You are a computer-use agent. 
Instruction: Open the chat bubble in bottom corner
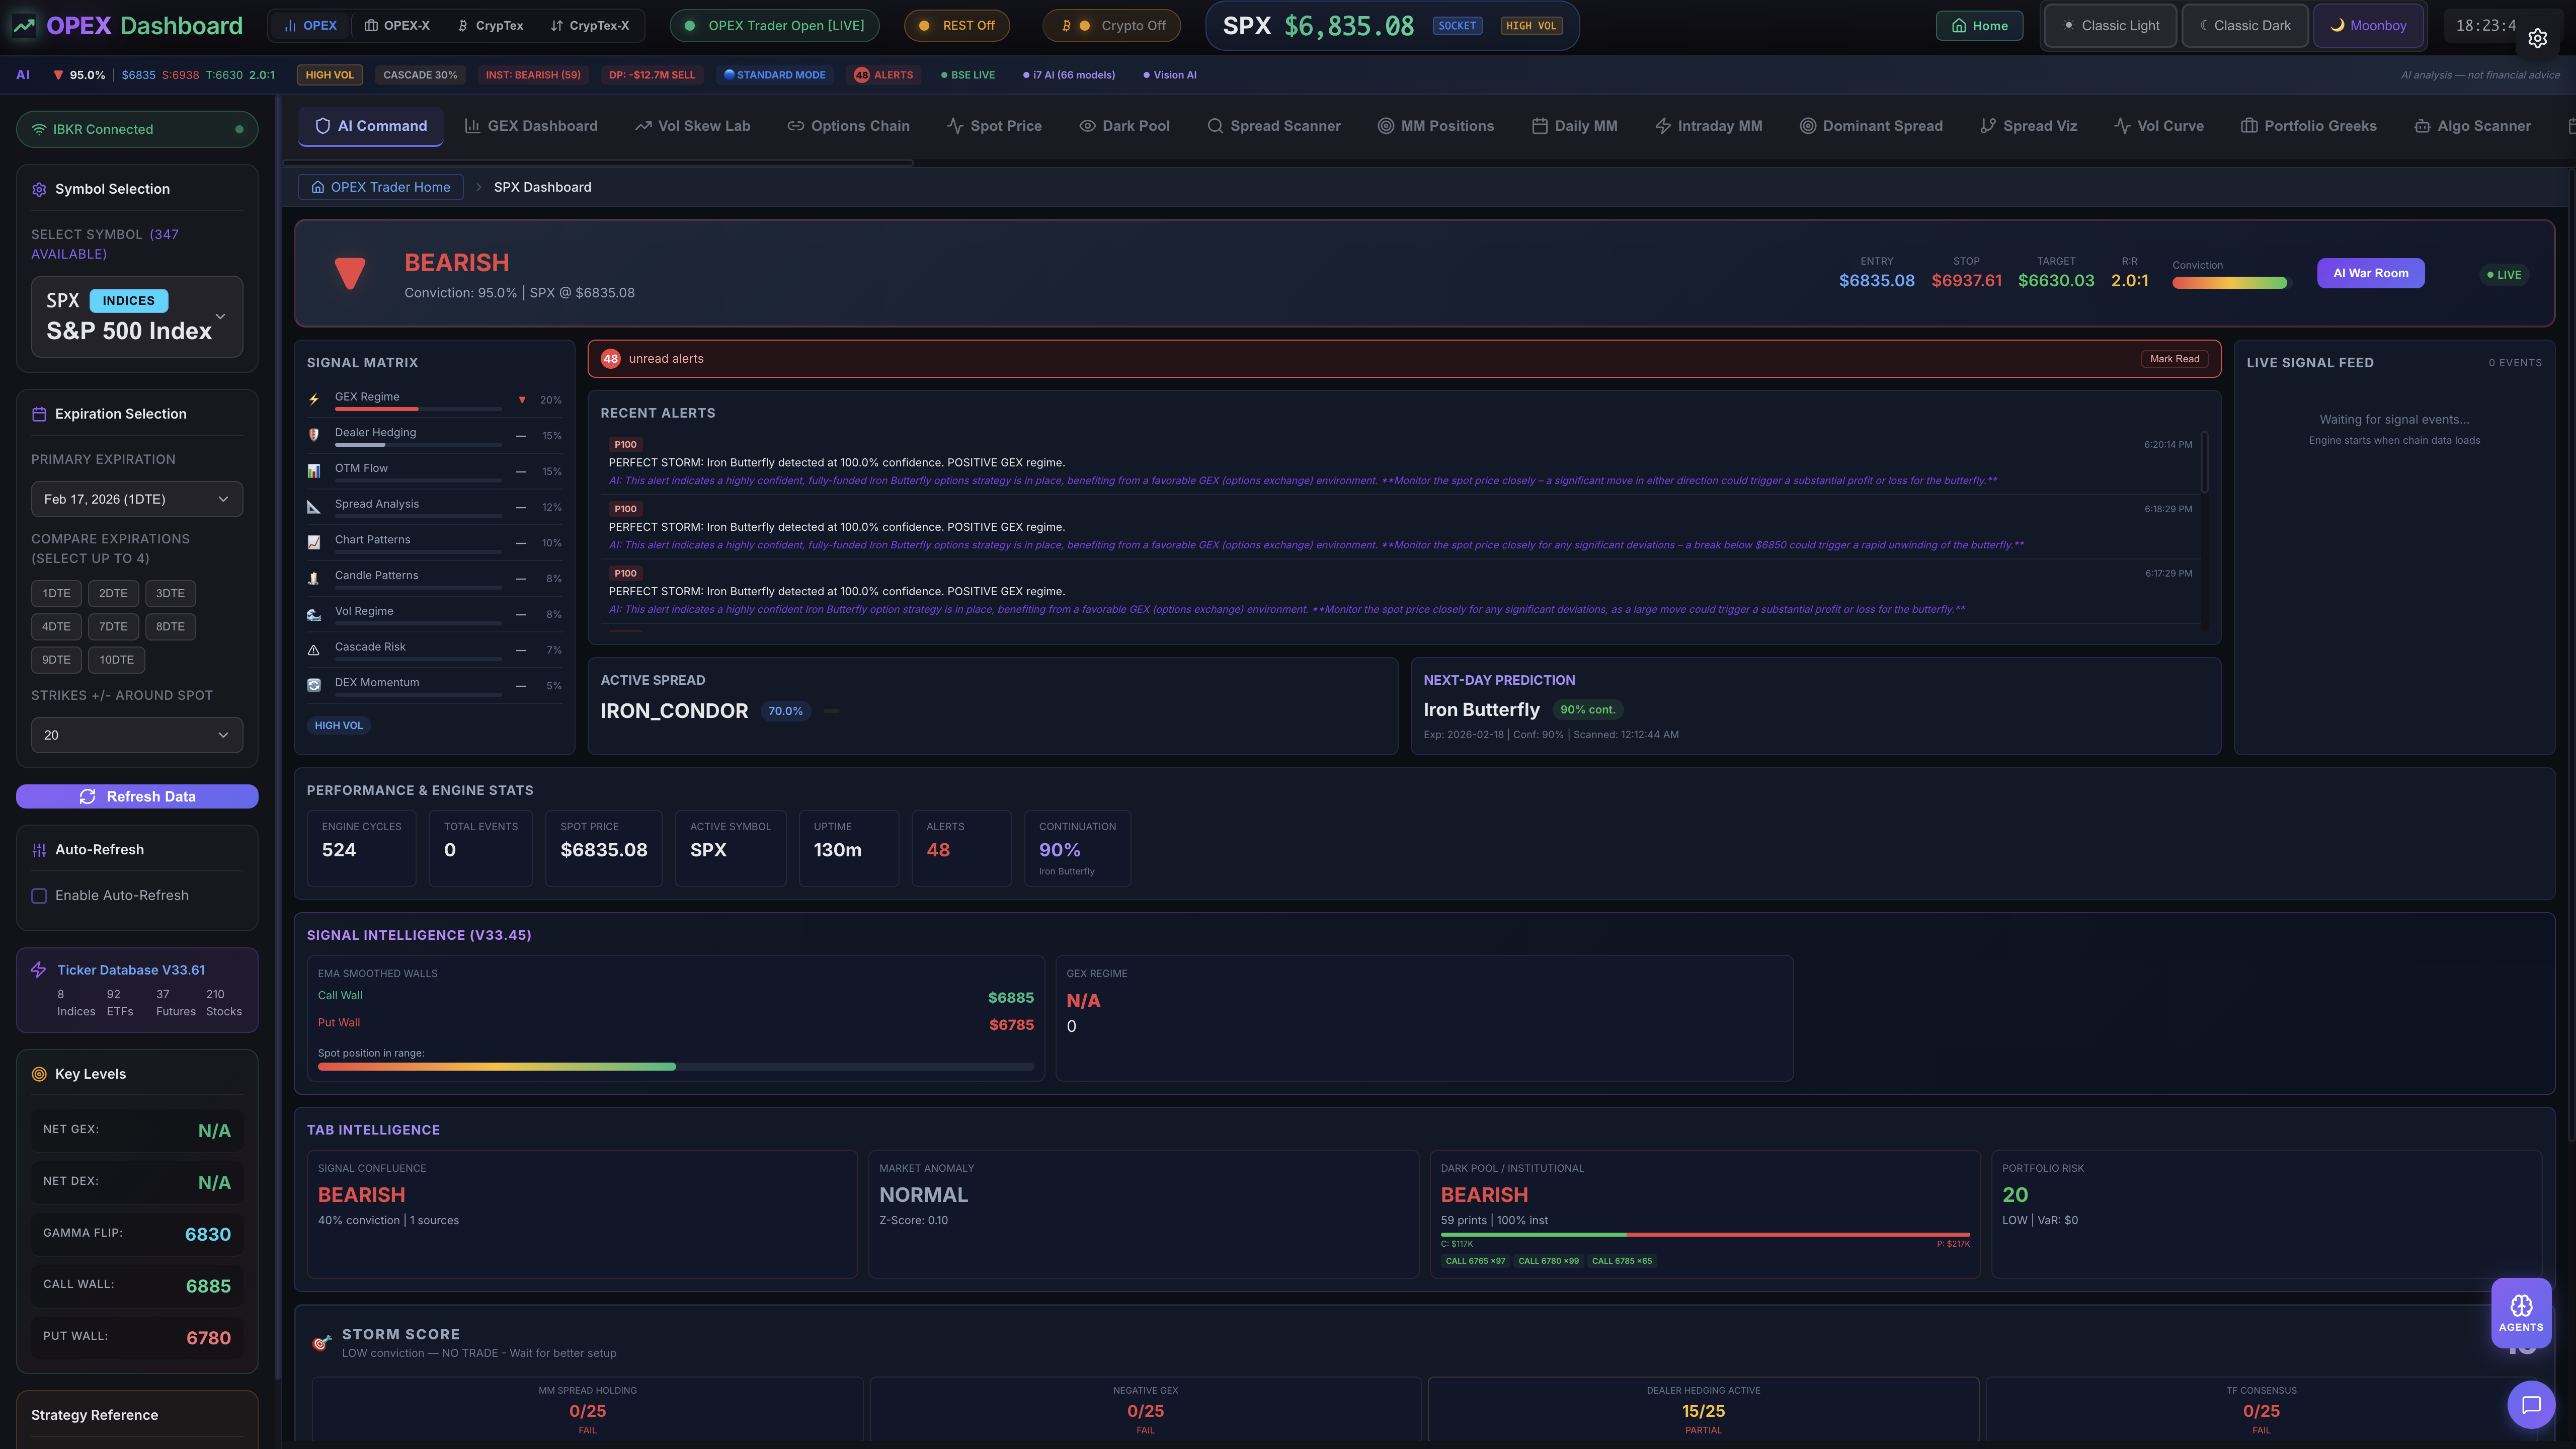click(x=2532, y=1404)
